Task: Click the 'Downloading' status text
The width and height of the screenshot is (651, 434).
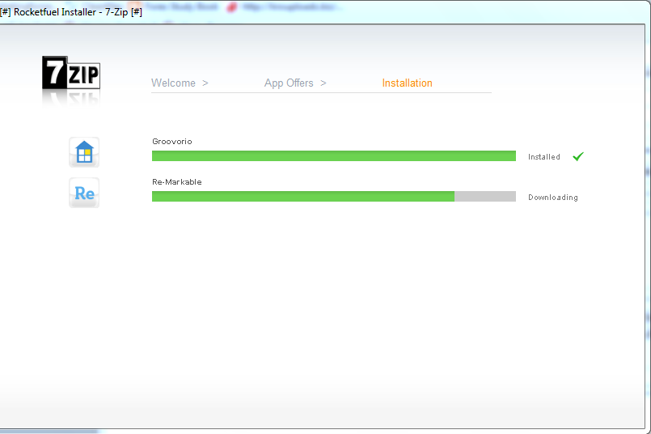Action: click(x=552, y=198)
